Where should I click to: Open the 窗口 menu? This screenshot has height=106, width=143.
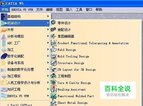click(89, 9)
